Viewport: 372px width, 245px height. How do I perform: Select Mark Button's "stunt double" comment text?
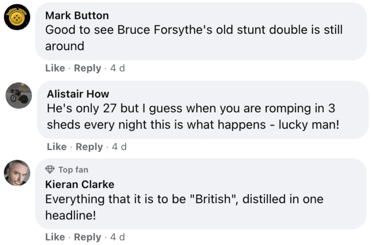[x=194, y=30]
